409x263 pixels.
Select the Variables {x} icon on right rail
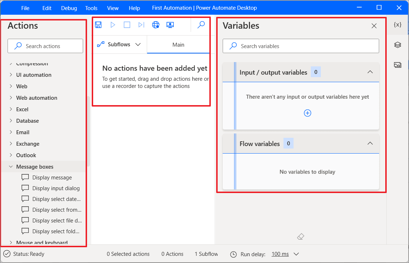(x=397, y=24)
